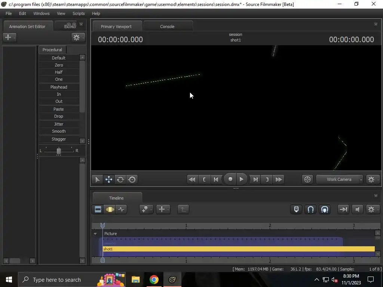Click the timeline up-level arrow button

[183, 209]
